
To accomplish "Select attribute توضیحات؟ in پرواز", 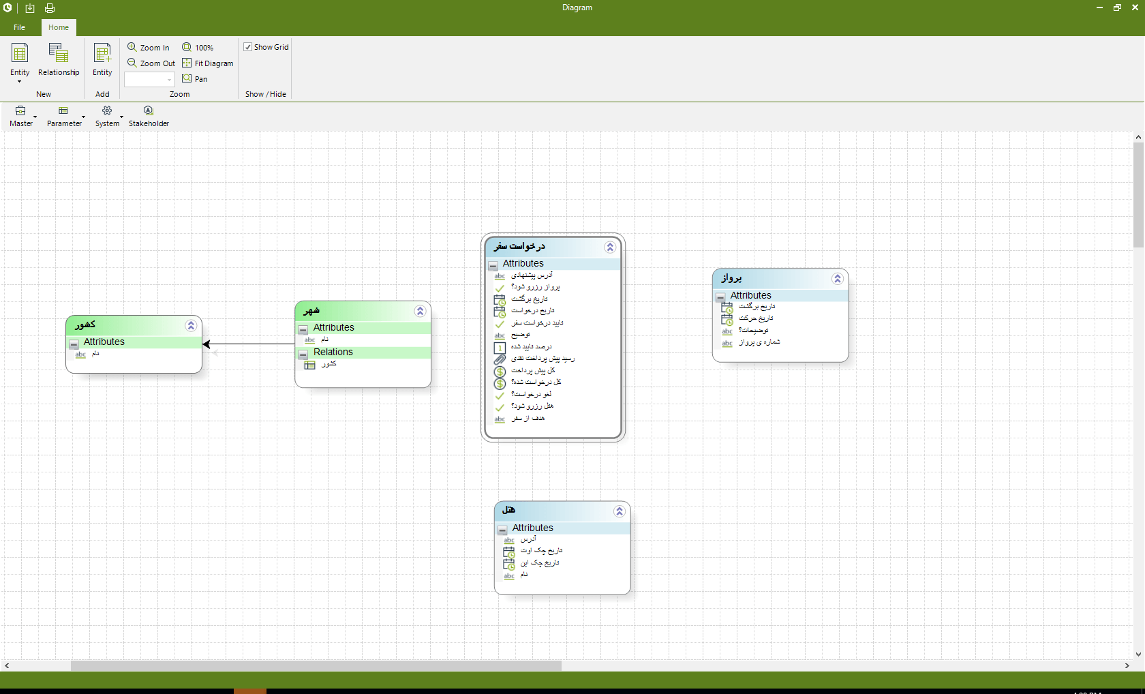I will [753, 331].
